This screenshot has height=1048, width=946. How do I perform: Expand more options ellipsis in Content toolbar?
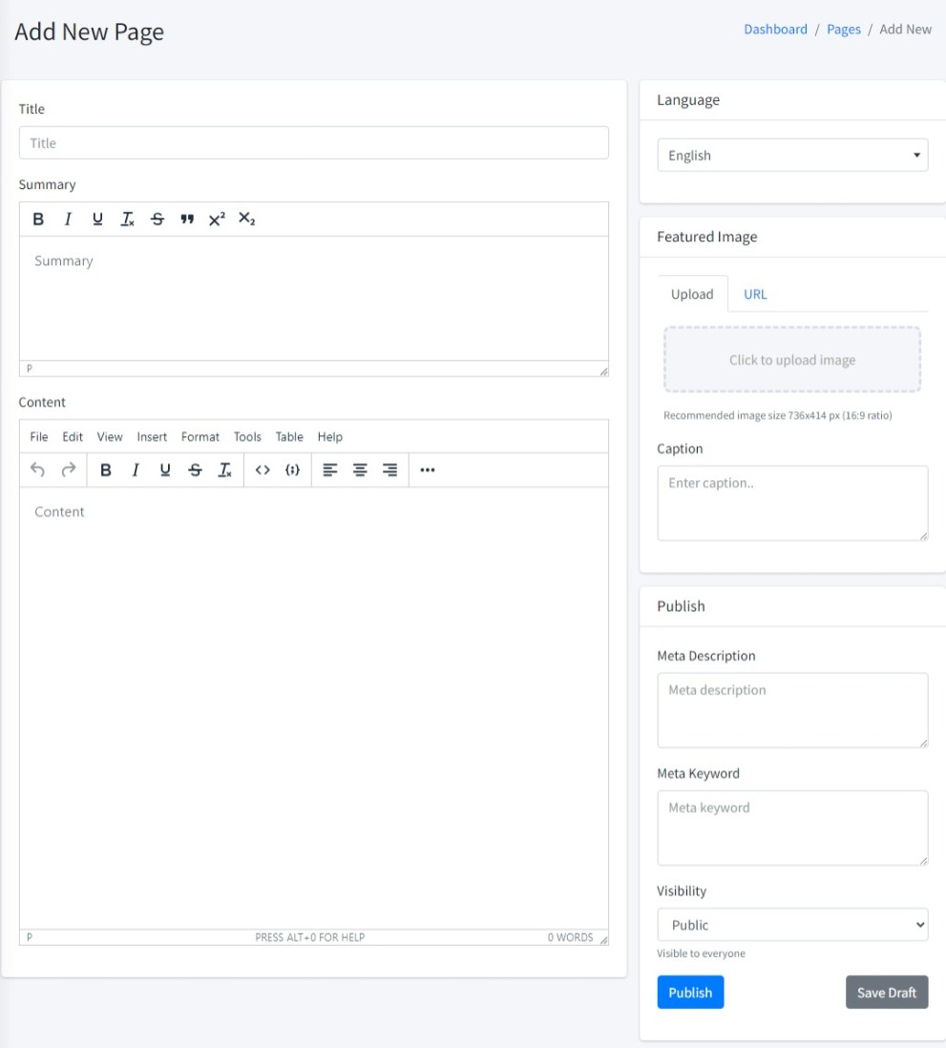pos(428,470)
